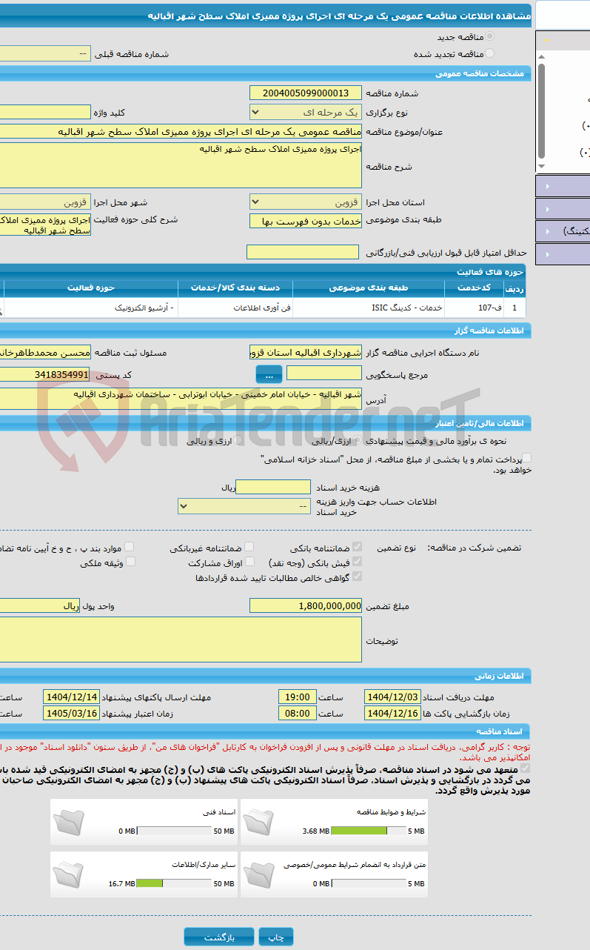Open the سایر مدارک/اطلاعات folder icon
This screenshot has width=590, height=950.
pos(69,874)
